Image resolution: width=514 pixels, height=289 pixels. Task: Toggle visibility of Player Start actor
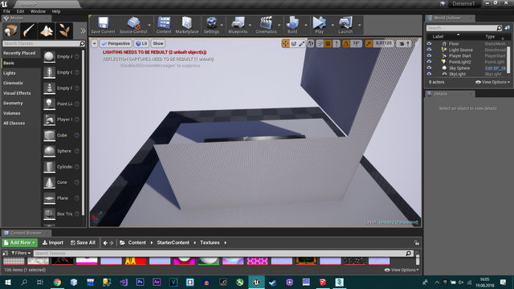coord(429,55)
